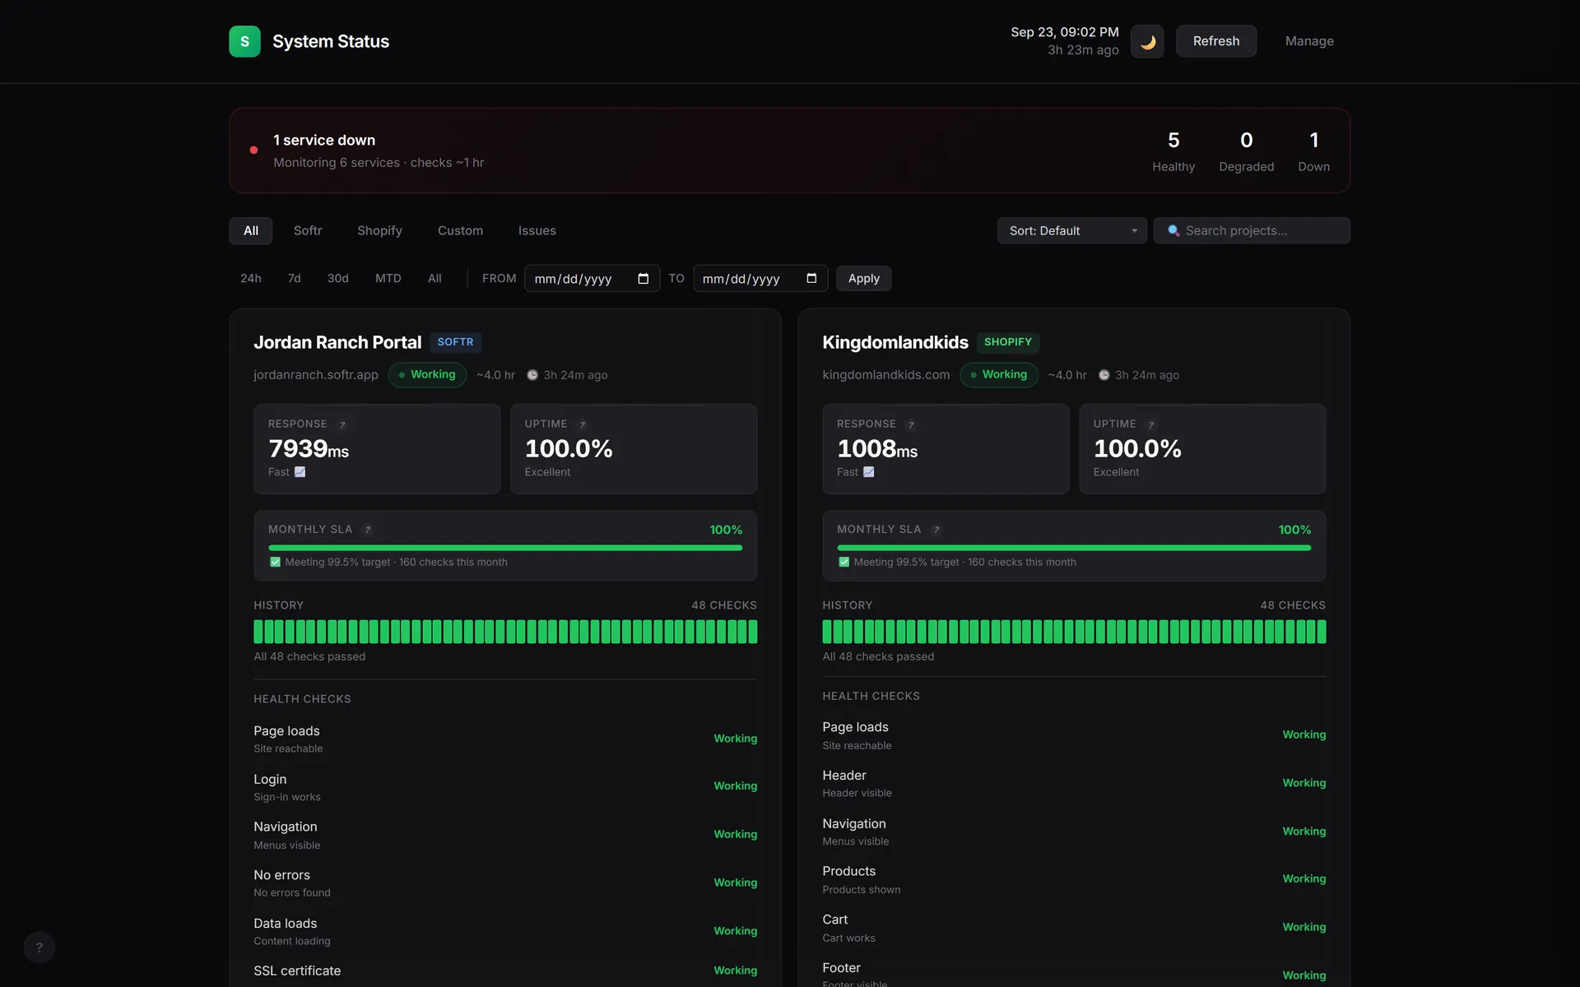Click the help icon beside Kingdomlandkids UPTIME
The height and width of the screenshot is (987, 1580).
(1151, 424)
